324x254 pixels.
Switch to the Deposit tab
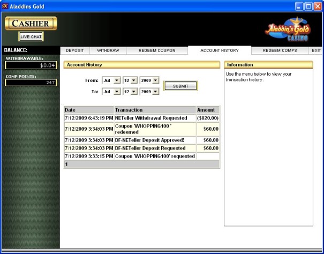(x=75, y=50)
